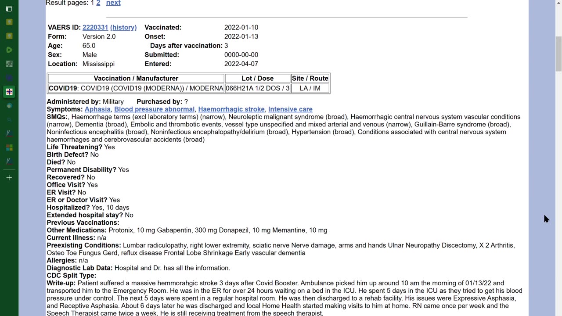Image resolution: width=562 pixels, height=316 pixels.
Task: Click the Location value Mississippi
Action: (98, 64)
